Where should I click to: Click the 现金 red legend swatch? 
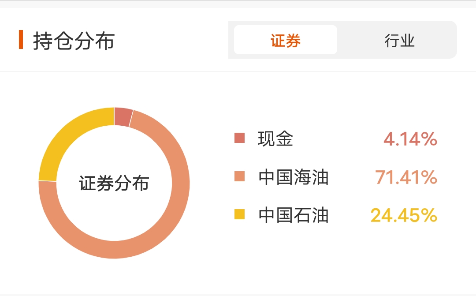point(239,138)
